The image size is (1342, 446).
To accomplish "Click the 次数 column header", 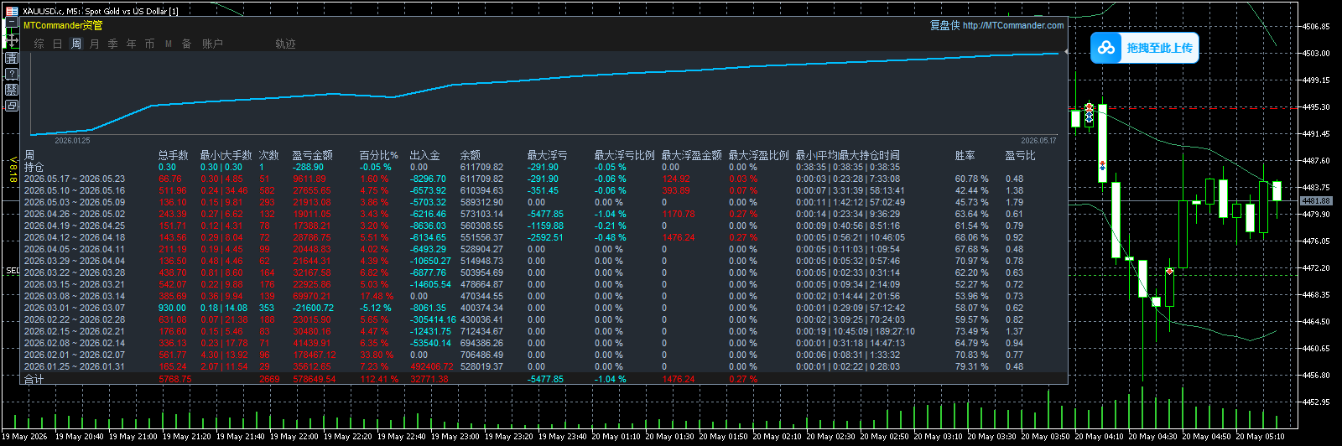I will click(x=269, y=155).
